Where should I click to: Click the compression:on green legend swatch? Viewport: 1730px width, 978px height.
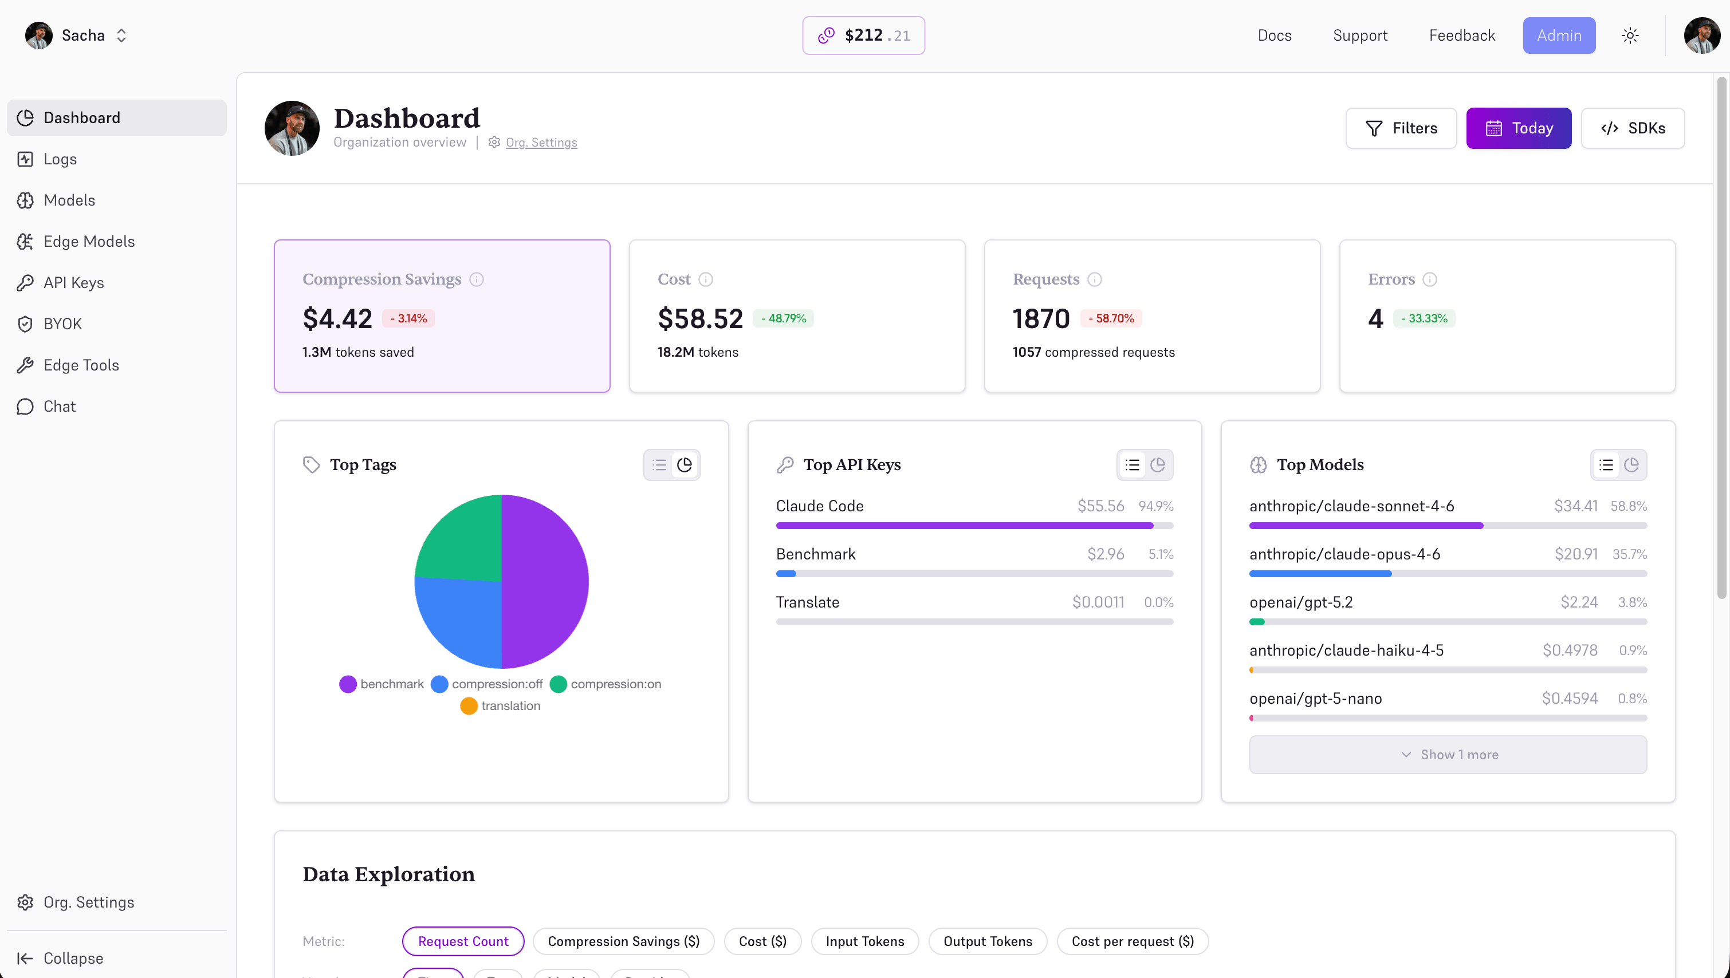[557, 684]
